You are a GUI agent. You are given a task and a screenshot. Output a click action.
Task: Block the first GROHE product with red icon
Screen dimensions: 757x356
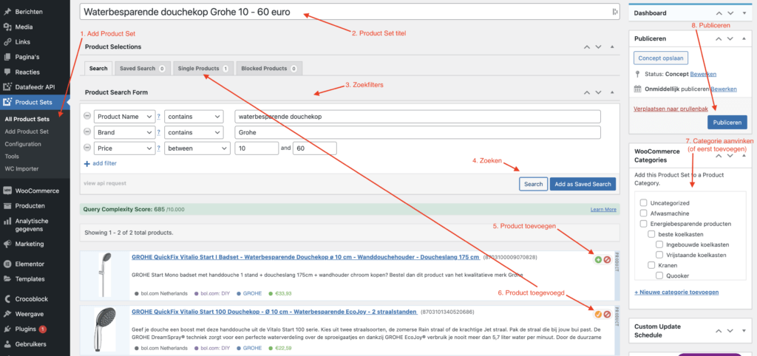pos(607,259)
